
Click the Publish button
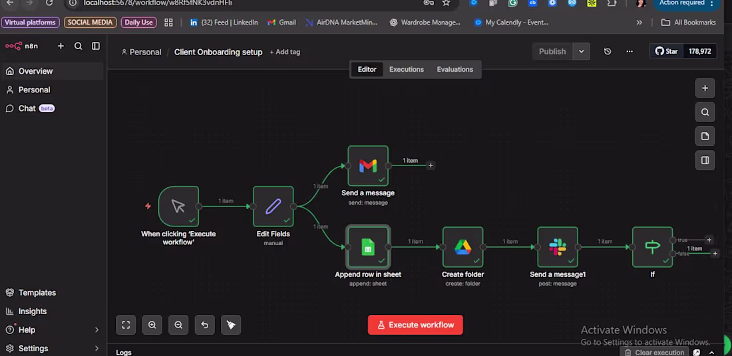coord(552,51)
